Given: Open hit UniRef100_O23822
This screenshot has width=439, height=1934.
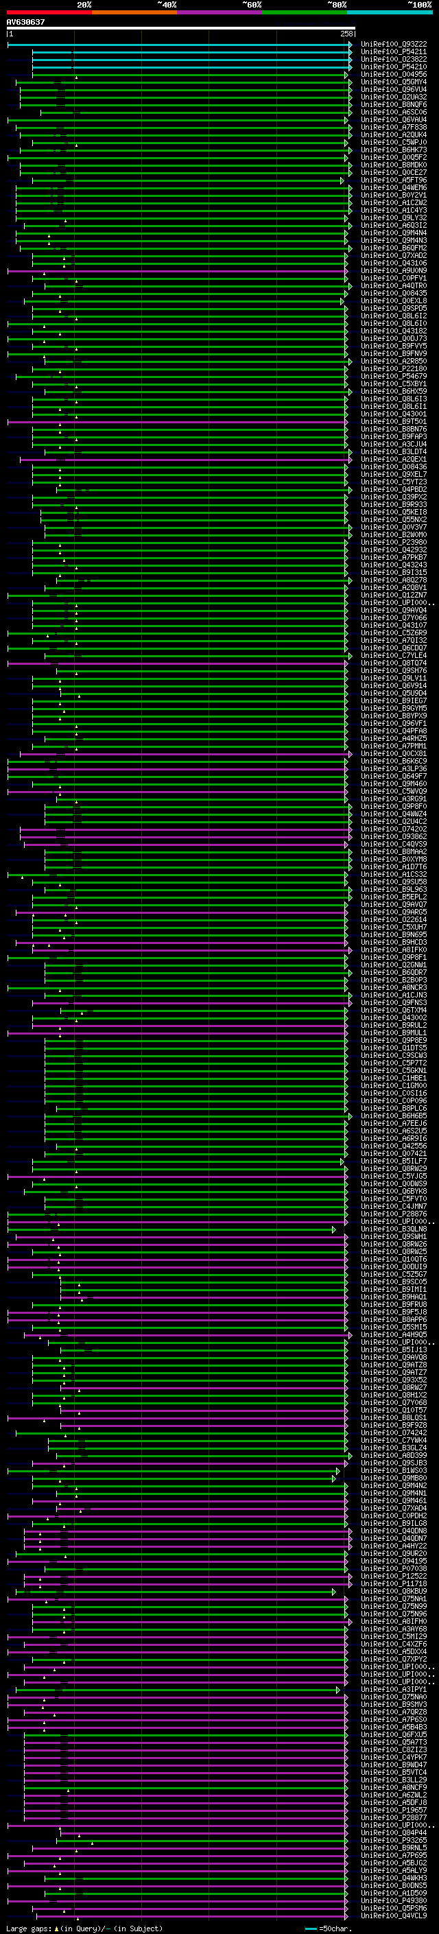Looking at the screenshot, I should [x=394, y=59].
